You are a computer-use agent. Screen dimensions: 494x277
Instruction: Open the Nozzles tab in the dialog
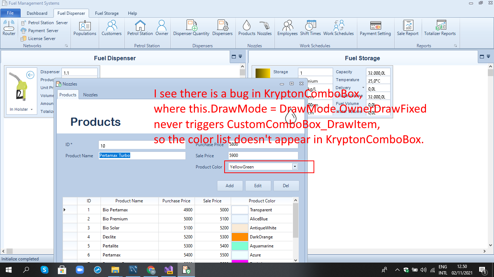tap(90, 94)
